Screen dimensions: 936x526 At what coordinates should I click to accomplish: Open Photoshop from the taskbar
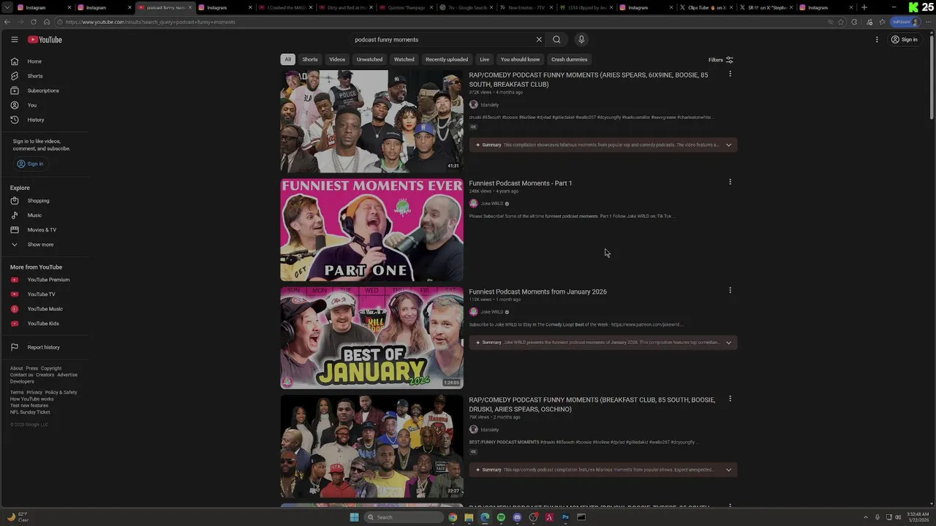(x=565, y=517)
